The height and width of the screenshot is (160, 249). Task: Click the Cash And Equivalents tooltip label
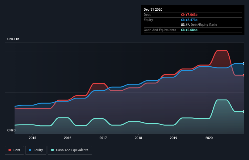click(x=160, y=30)
